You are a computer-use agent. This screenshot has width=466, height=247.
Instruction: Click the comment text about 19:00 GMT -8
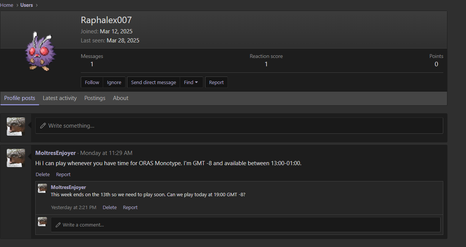click(x=148, y=195)
